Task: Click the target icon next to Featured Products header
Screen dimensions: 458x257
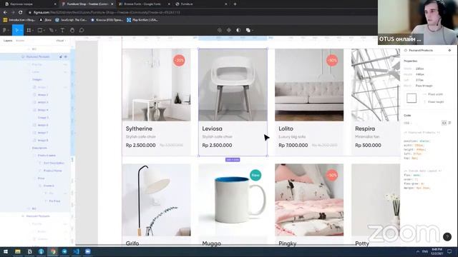Action: [449, 51]
